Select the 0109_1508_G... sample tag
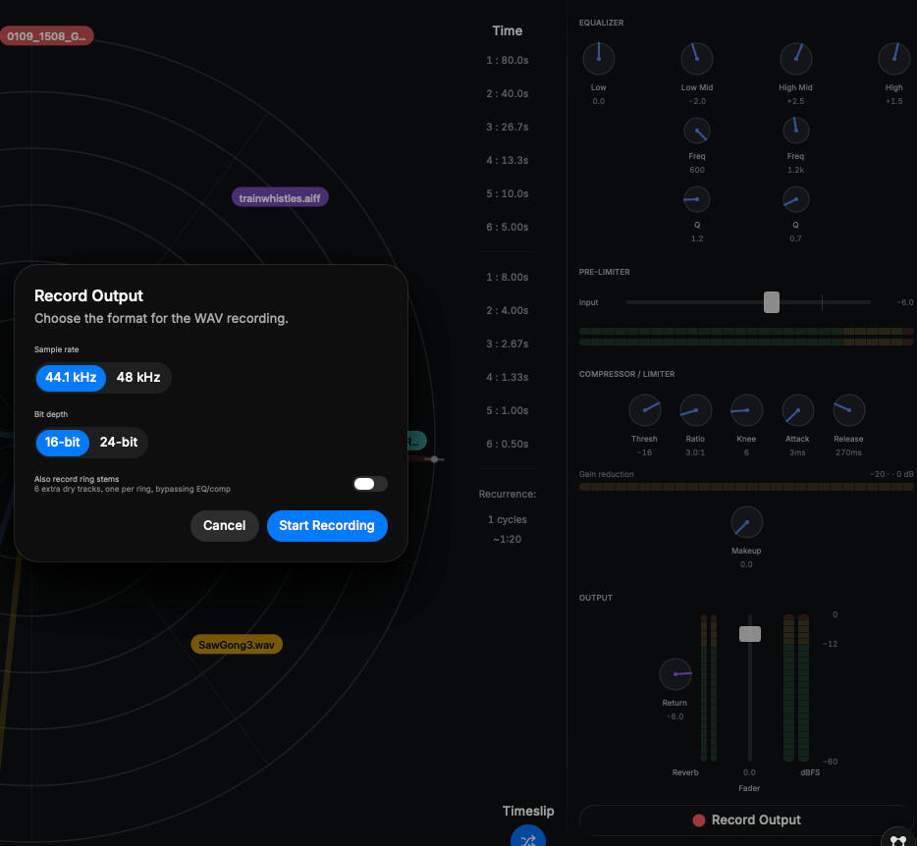The image size is (917, 846). (x=47, y=36)
